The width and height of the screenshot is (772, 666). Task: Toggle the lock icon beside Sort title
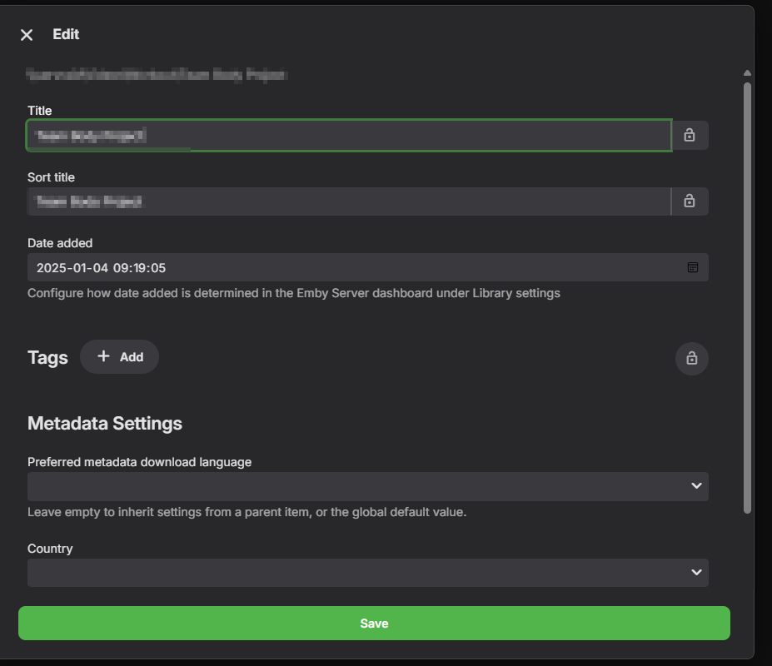pyautogui.click(x=690, y=201)
